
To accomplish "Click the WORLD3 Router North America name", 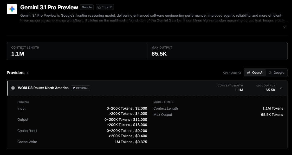I will coord(43,88).
